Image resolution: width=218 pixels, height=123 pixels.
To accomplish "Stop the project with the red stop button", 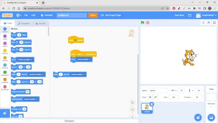I will [147, 23].
